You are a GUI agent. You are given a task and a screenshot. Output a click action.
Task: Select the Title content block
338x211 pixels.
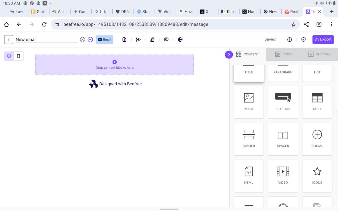coord(249,73)
